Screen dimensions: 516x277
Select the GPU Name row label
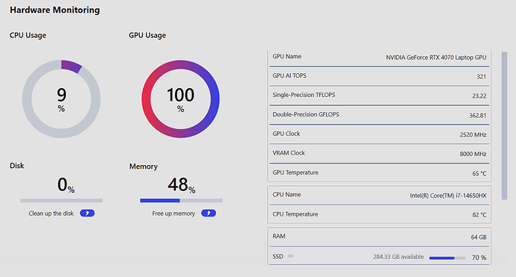click(x=286, y=57)
